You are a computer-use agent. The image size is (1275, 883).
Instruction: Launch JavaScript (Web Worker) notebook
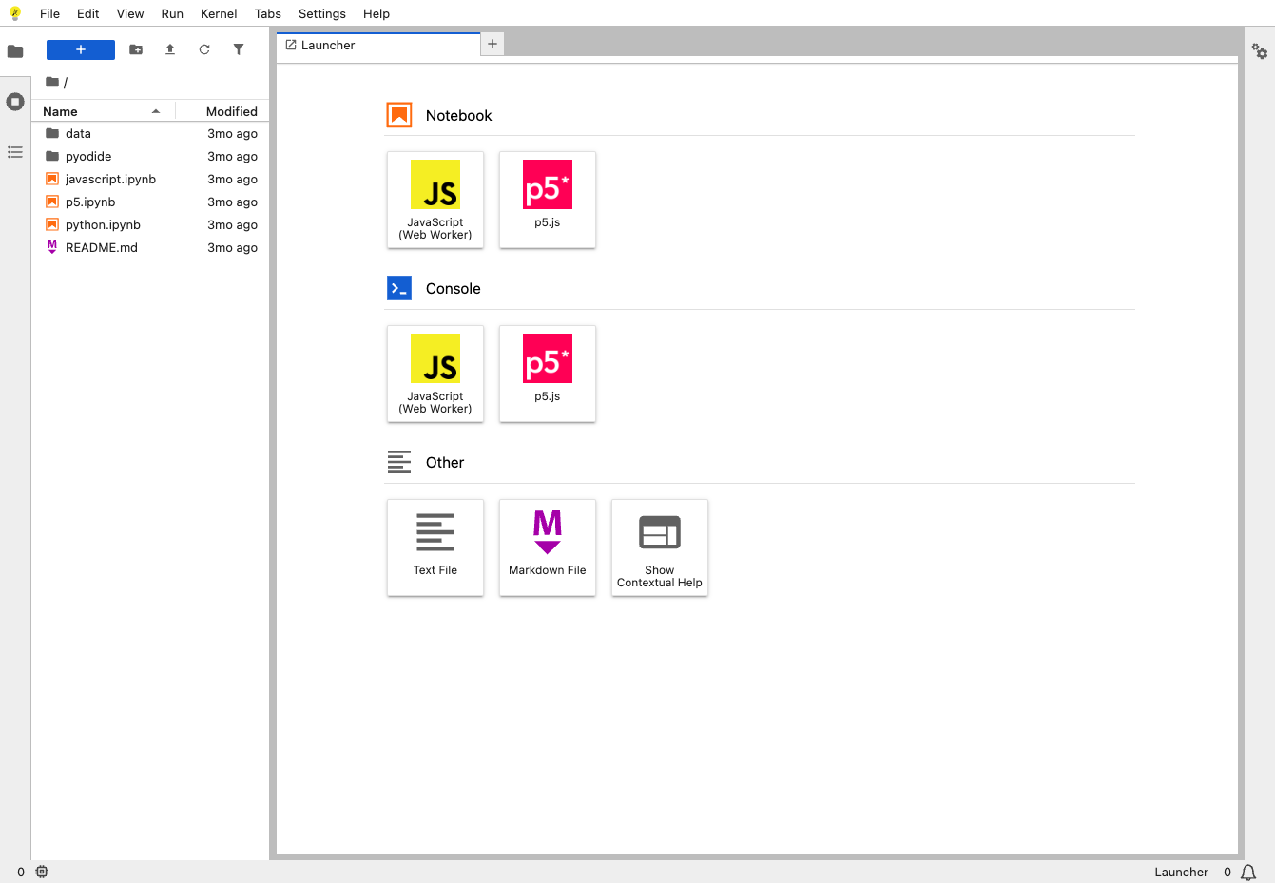click(x=435, y=200)
